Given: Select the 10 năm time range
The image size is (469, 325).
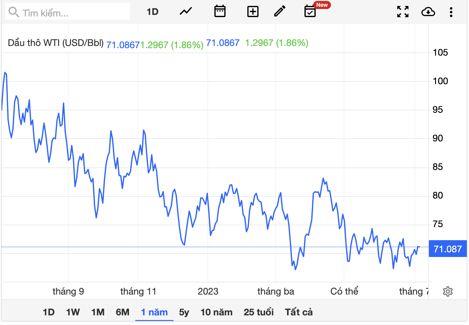Looking at the screenshot, I should [216, 312].
